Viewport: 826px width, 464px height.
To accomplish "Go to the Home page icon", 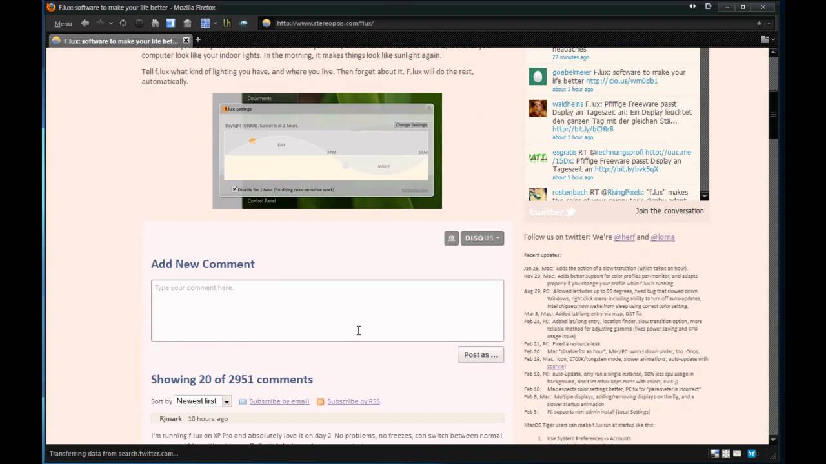I will pos(156,23).
